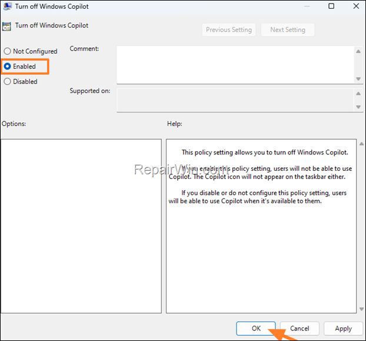The width and height of the screenshot is (366, 341).
Task: Click Help pane scroll up arrow
Action: point(361,144)
